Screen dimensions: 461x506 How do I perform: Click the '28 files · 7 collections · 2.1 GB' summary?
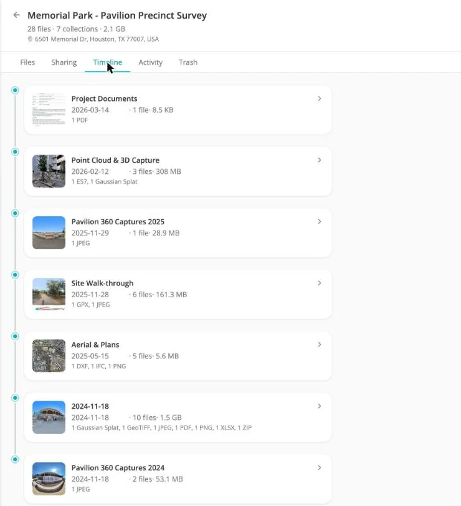[76, 29]
